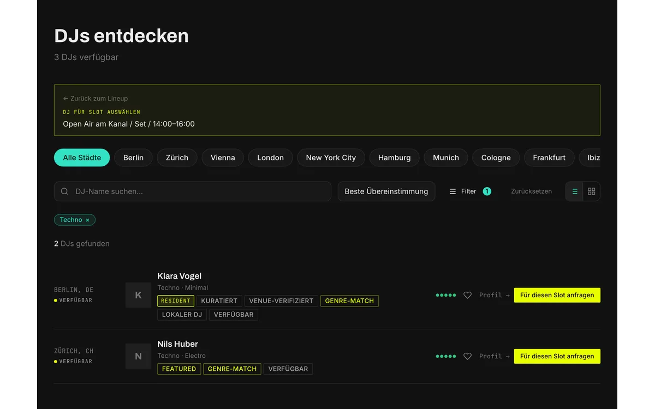Filter by Berlin city chip
Viewport: 655px width, 409px height.
click(133, 158)
